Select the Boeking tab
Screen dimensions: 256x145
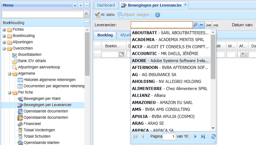(105, 35)
